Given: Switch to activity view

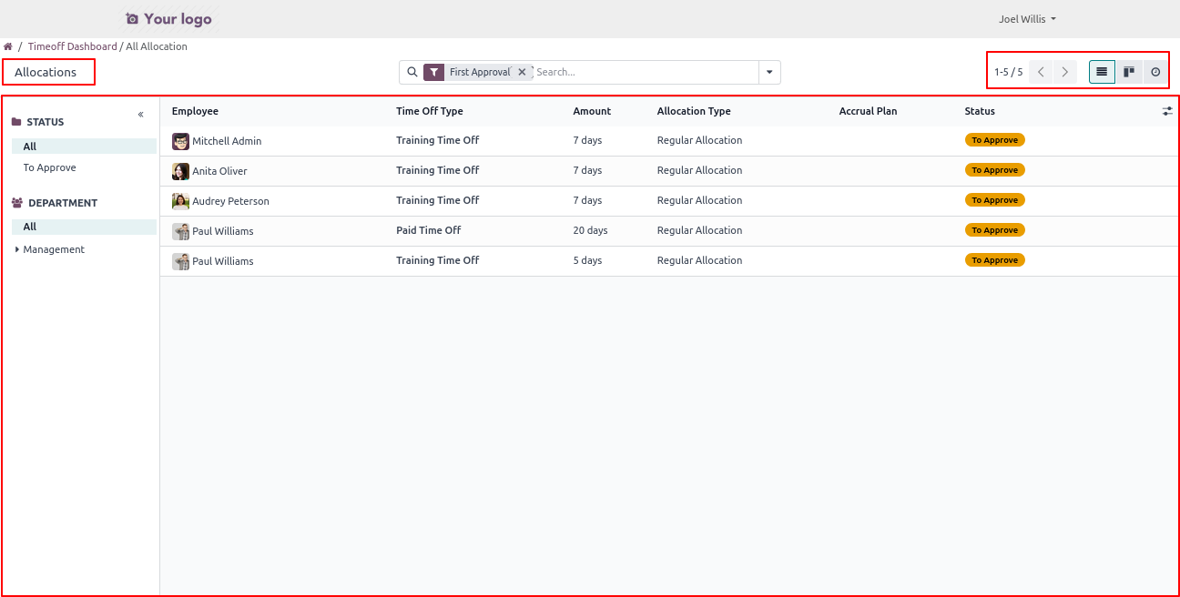Looking at the screenshot, I should coord(1155,72).
